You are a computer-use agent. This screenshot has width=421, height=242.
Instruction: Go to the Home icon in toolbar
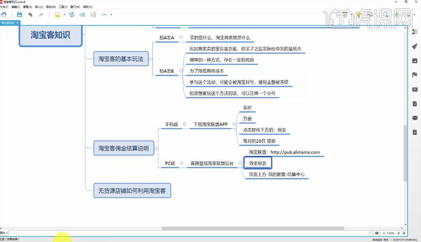pyautogui.click(x=4, y=15)
